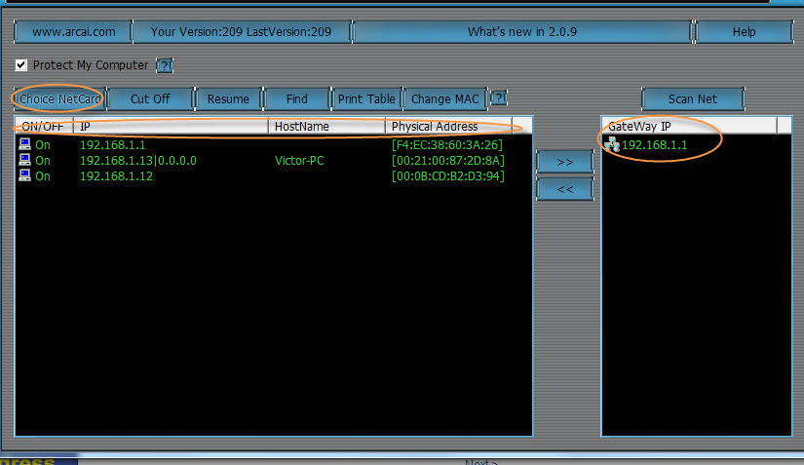
Task: Click MAC address [00:21:00:87:2D:8A]
Action: pyautogui.click(x=448, y=161)
